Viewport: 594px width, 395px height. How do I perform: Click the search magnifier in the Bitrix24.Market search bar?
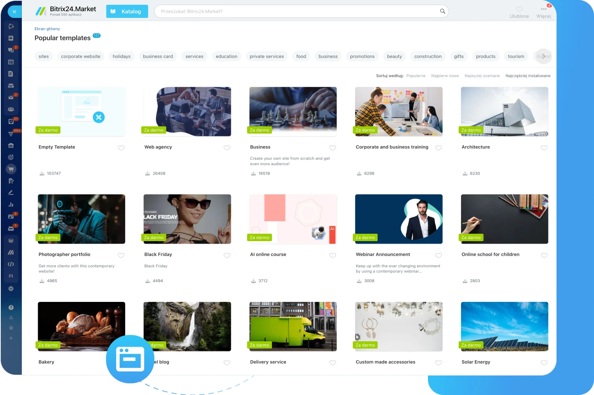pyautogui.click(x=442, y=11)
